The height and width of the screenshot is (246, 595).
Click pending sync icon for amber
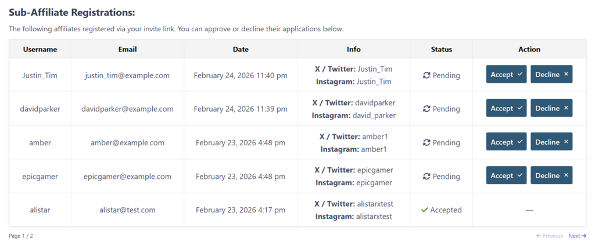click(426, 142)
